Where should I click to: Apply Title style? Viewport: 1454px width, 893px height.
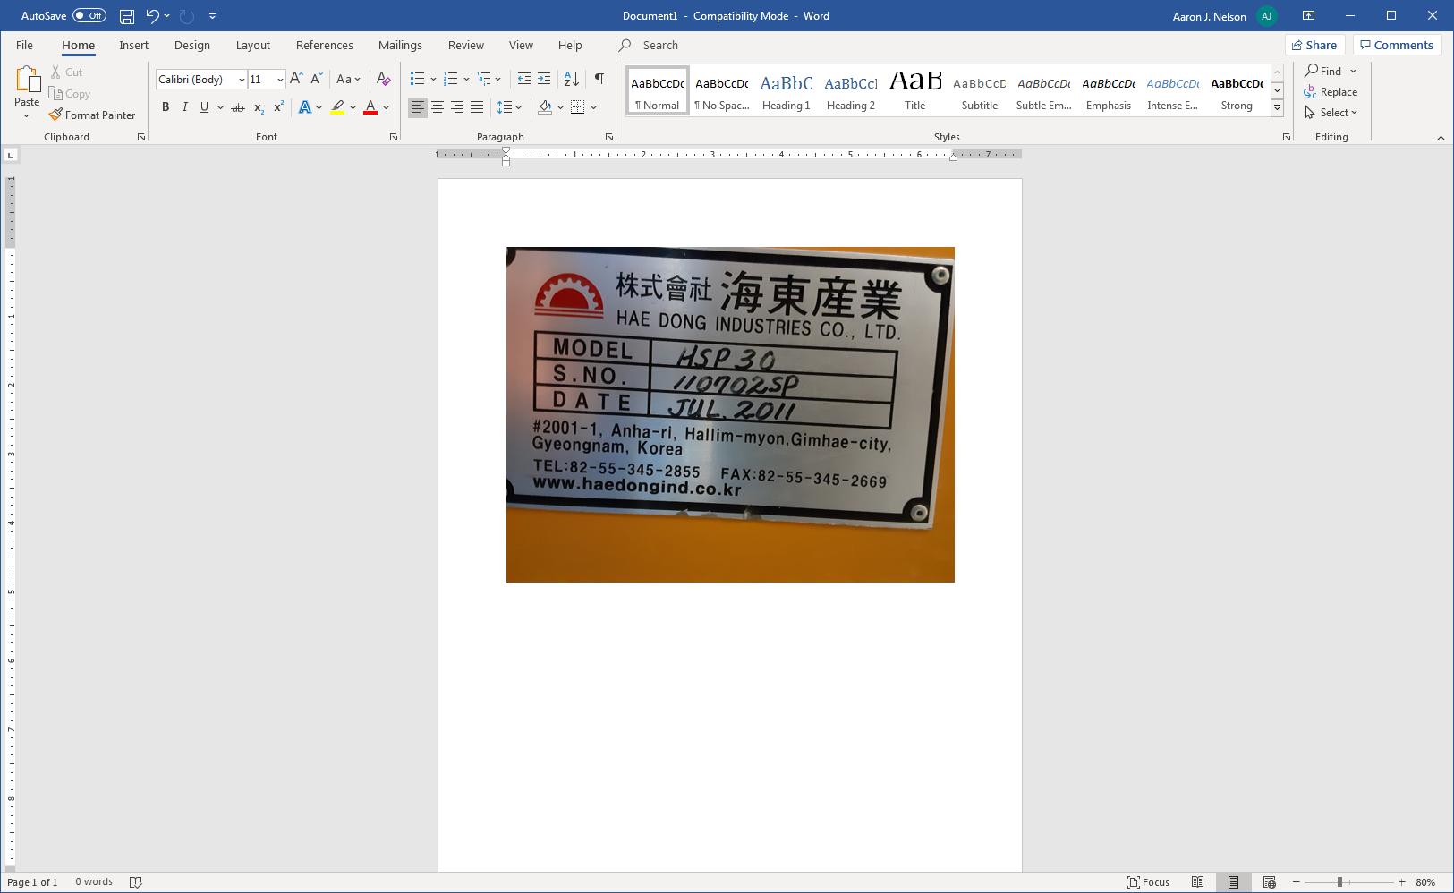tap(915, 90)
